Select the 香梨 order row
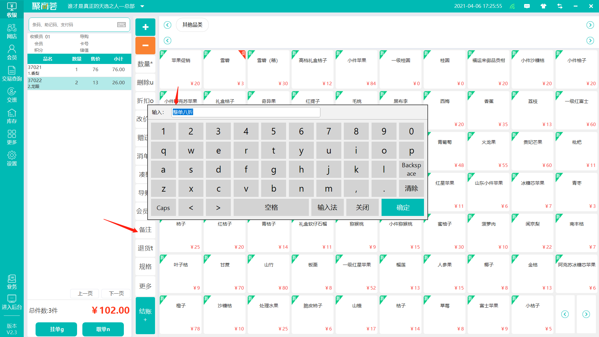The height and width of the screenshot is (337, 599). [x=79, y=70]
